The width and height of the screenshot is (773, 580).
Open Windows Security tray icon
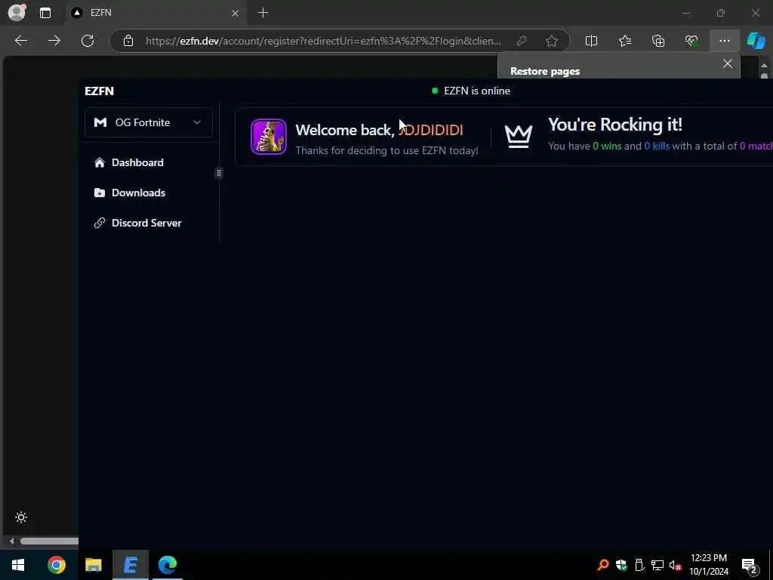[621, 565]
